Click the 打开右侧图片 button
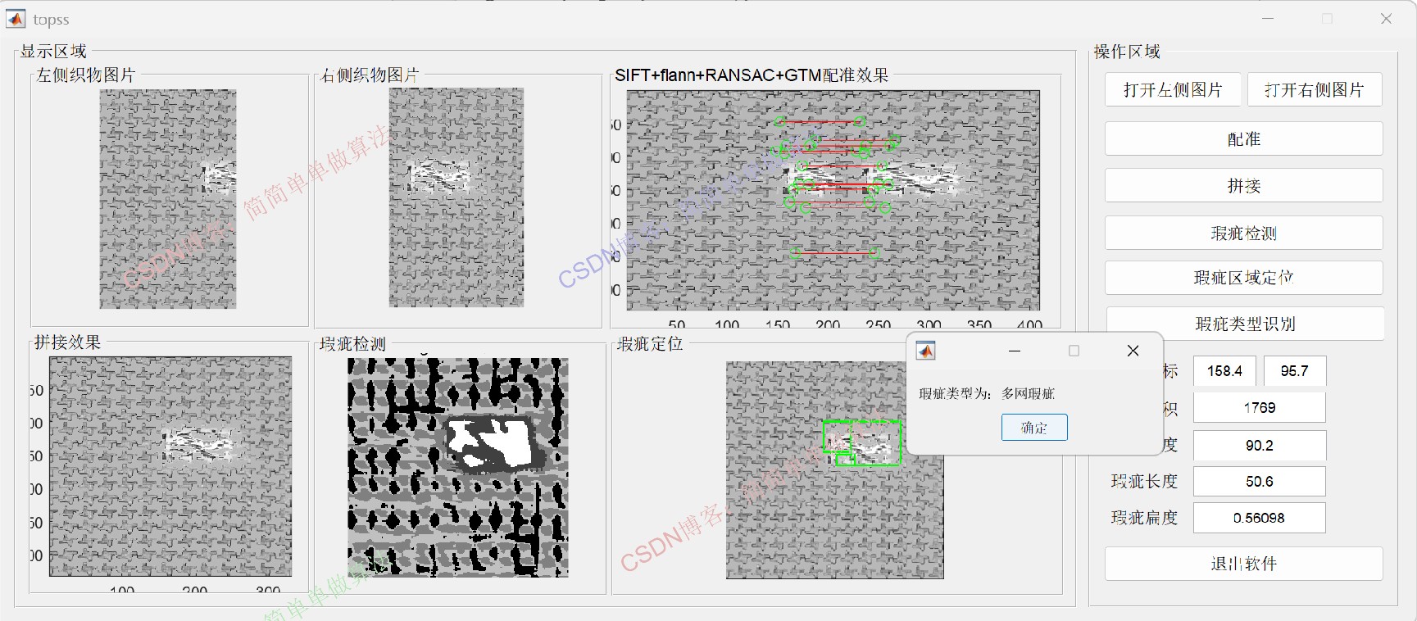Screen dimensions: 1417x621 coord(1315,90)
